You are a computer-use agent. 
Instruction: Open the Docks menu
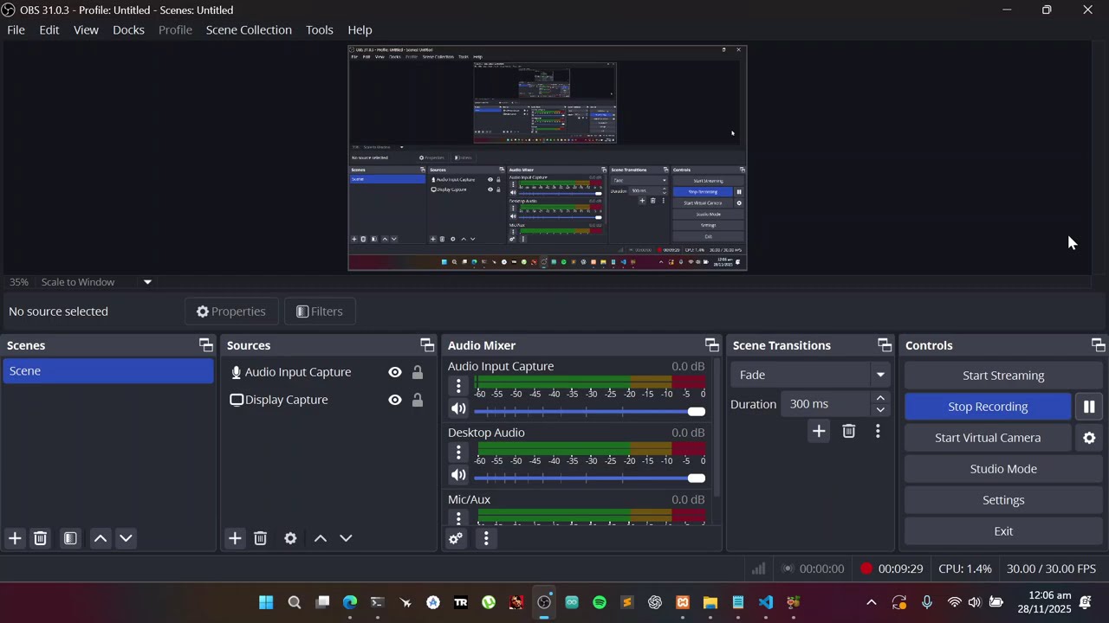click(128, 29)
